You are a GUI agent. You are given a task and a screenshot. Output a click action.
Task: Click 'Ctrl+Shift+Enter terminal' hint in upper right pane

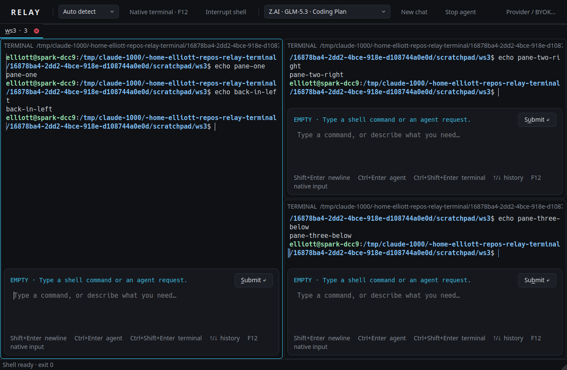(x=449, y=178)
